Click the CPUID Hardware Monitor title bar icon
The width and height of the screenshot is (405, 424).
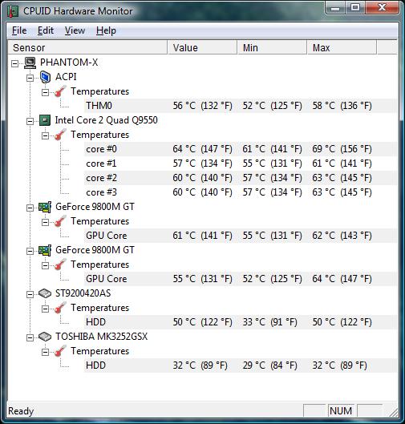(12, 11)
